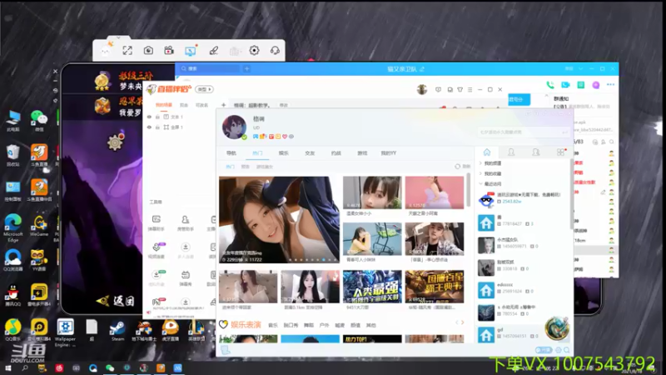666x375 pixels.
Task: Click the round game avatar in YY bottom right
Action: [x=557, y=328]
